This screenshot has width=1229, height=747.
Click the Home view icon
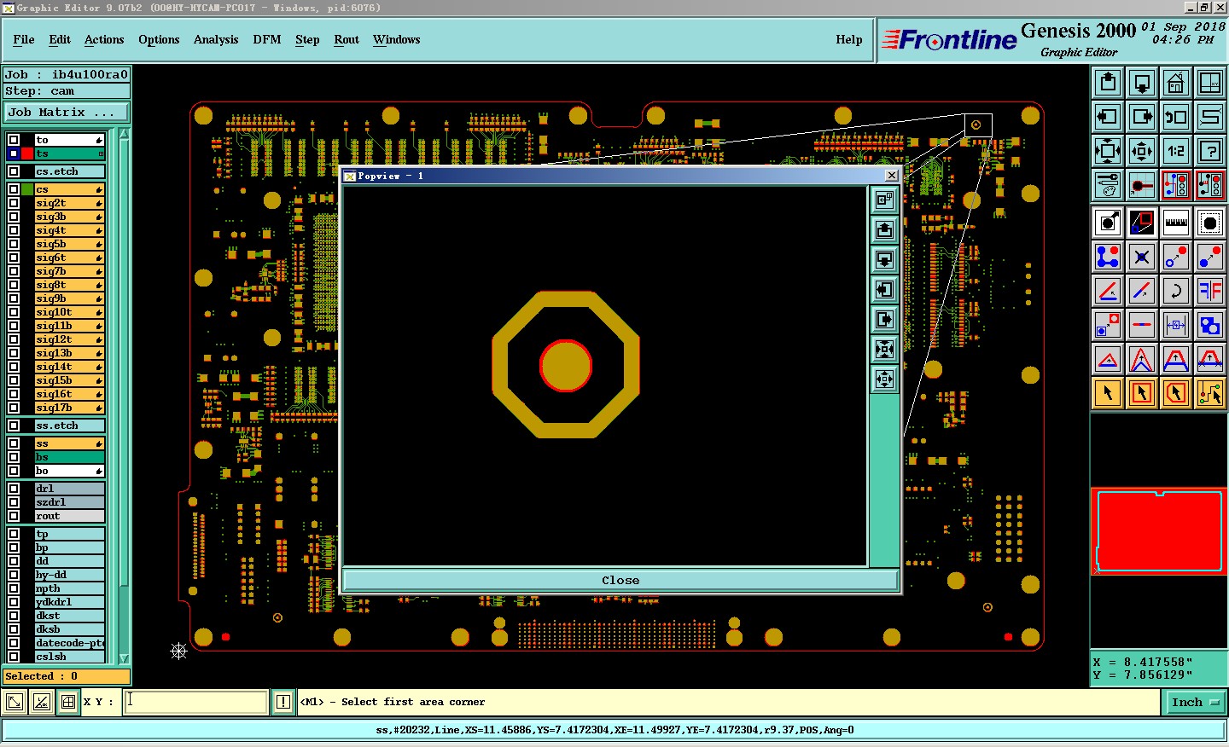click(1176, 83)
